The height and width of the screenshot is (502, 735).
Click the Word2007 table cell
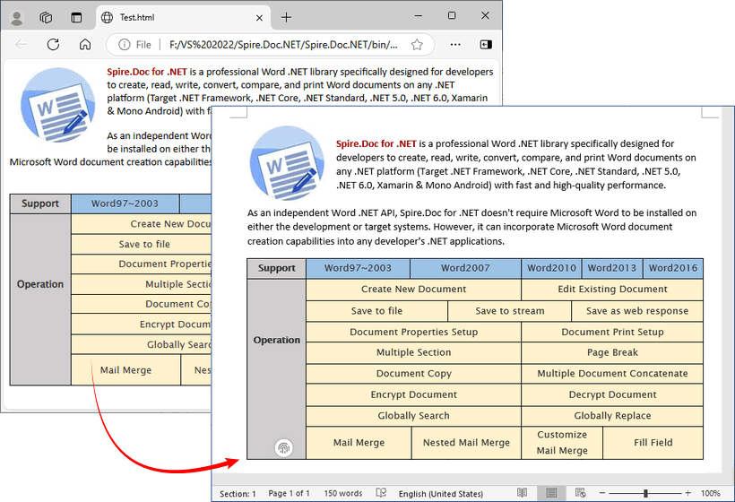click(465, 268)
